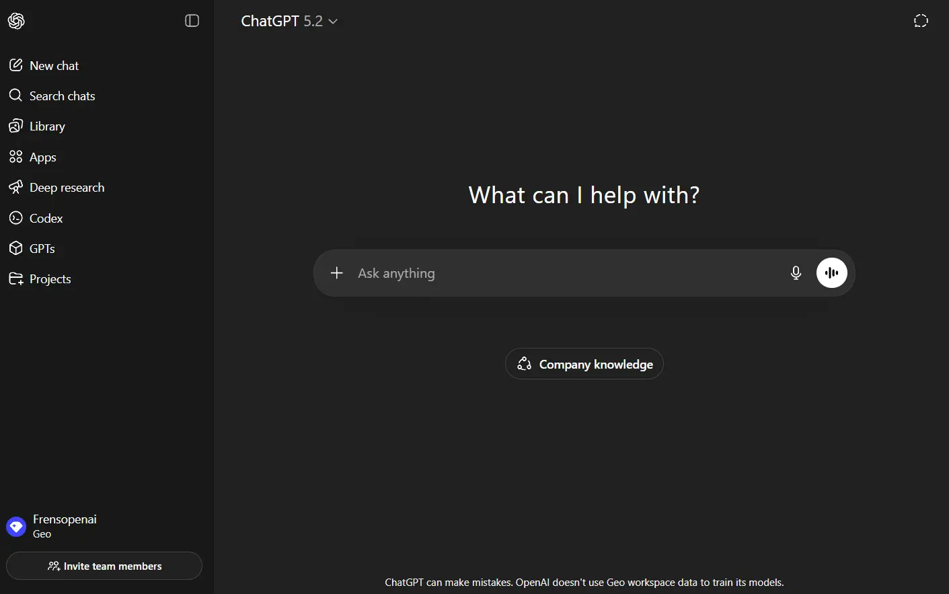949x594 pixels.
Task: Start dictation with the microphone icon
Action: (x=796, y=272)
